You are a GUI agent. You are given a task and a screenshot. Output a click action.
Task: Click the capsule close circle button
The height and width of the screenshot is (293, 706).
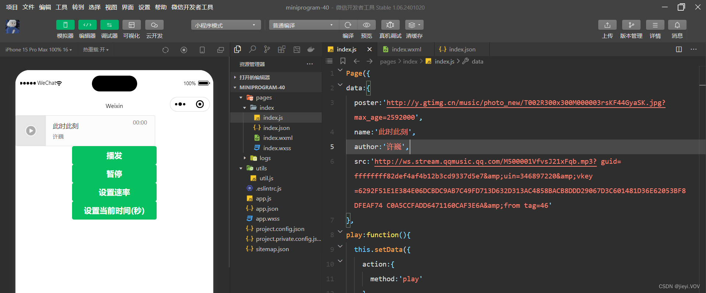pos(200,104)
